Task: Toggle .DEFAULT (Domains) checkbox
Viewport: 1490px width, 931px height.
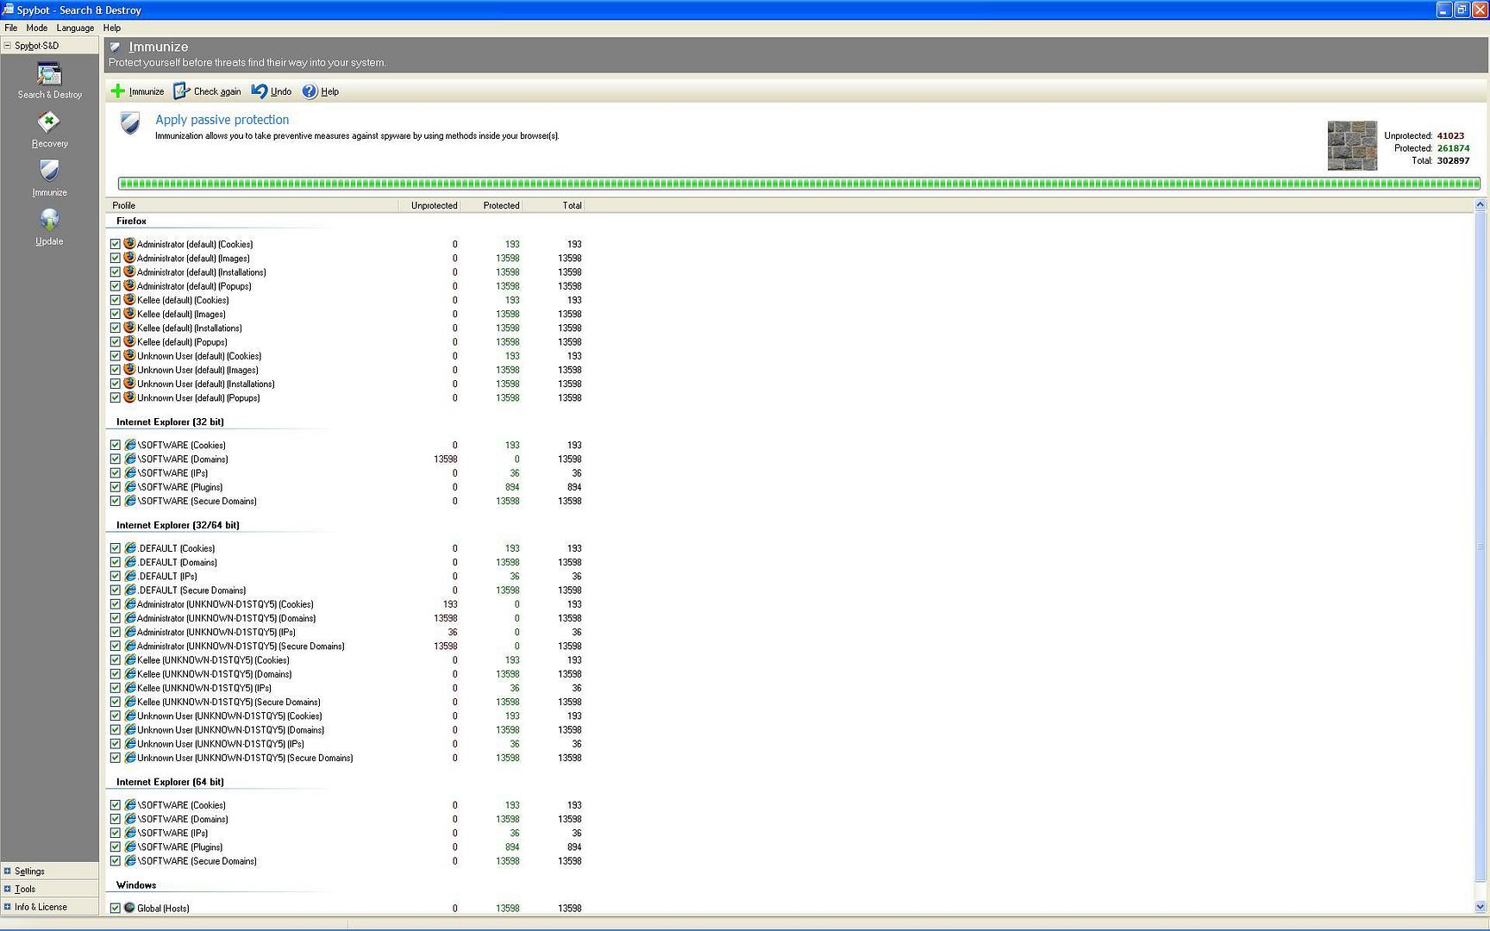Action: pyautogui.click(x=116, y=562)
